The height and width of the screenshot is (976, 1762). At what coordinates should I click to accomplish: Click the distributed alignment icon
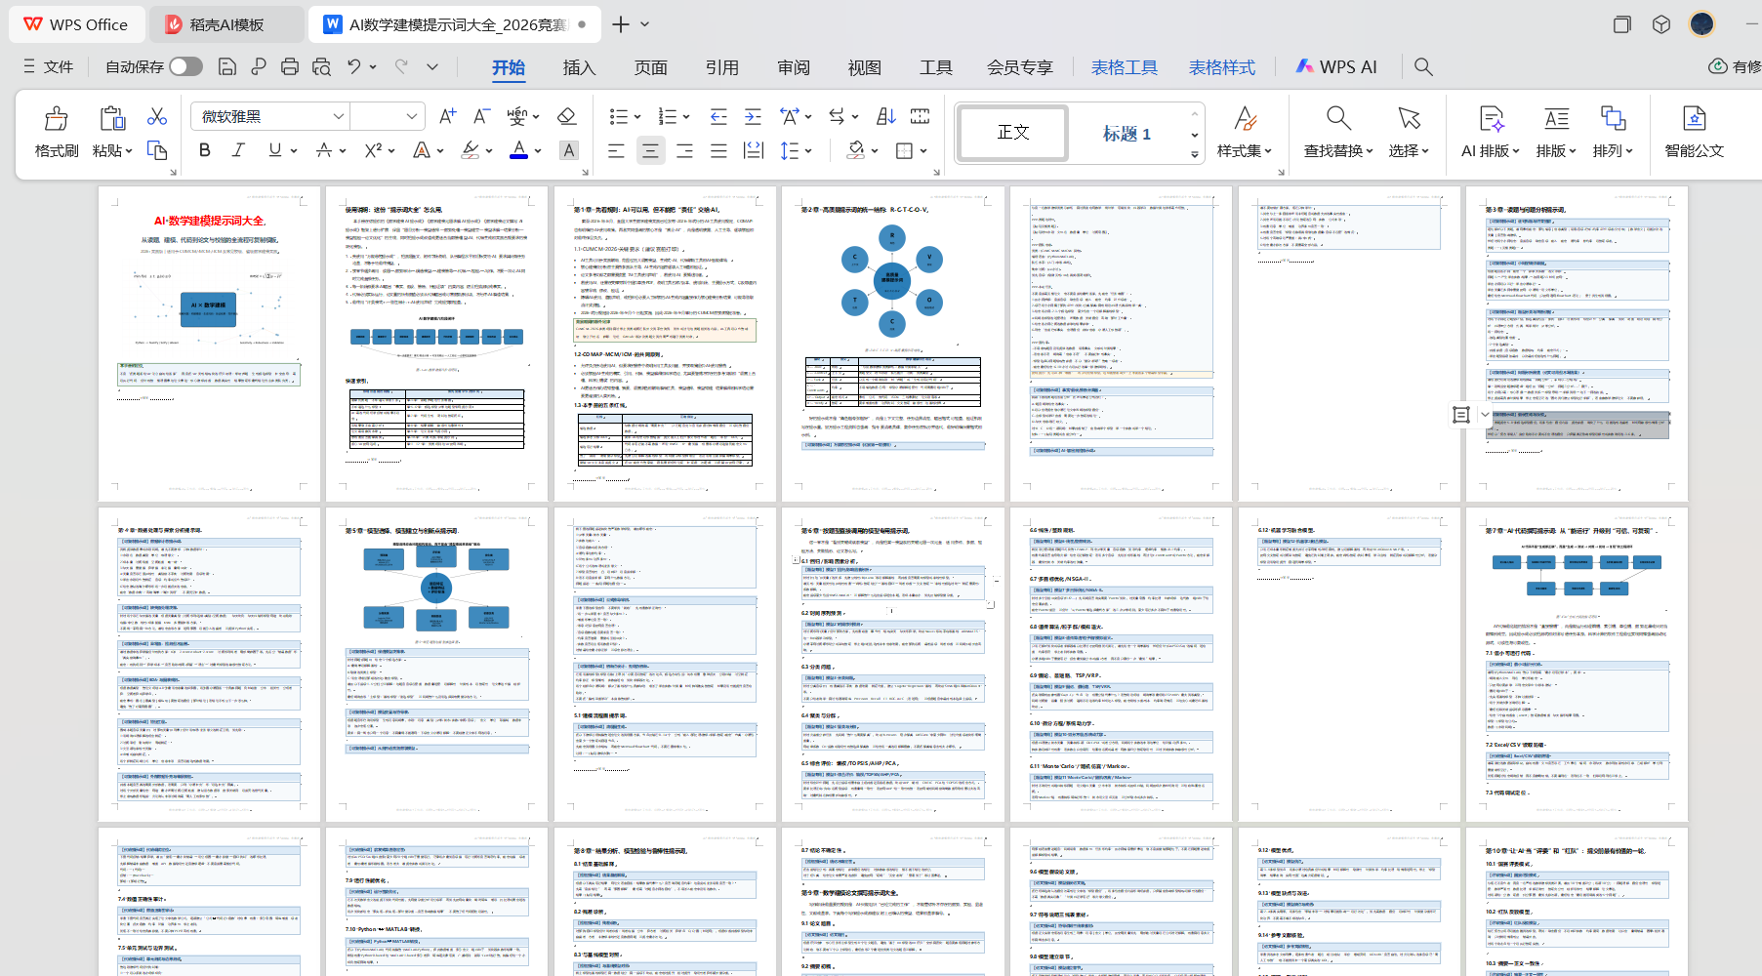pos(754,150)
